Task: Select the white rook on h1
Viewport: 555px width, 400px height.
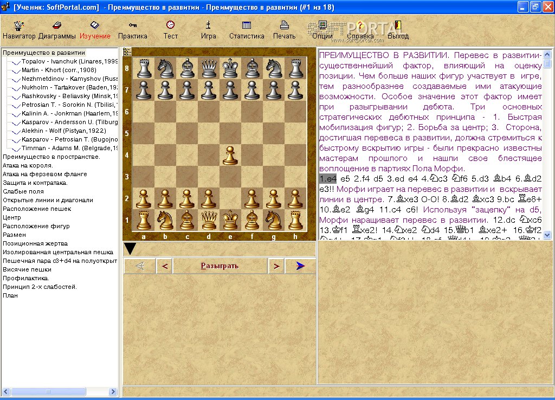Action: 295,220
